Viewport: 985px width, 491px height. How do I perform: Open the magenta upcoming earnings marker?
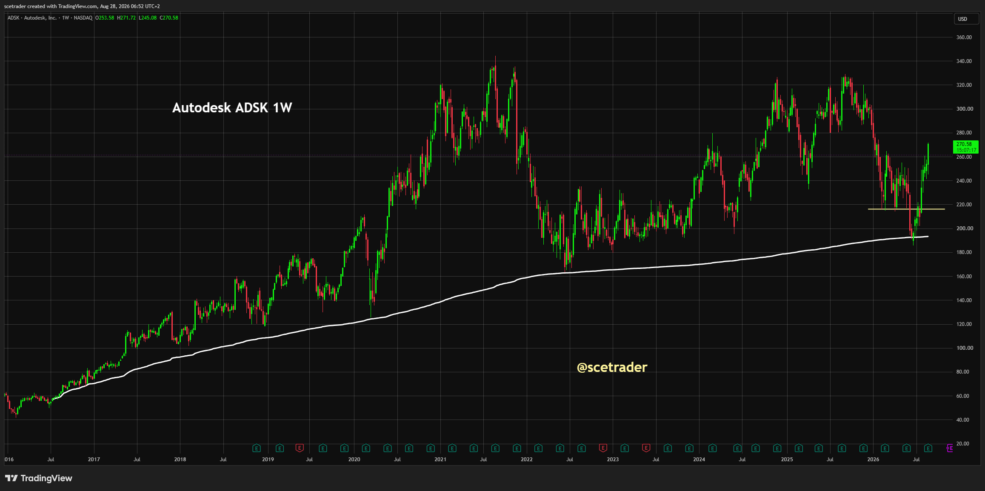coord(949,448)
